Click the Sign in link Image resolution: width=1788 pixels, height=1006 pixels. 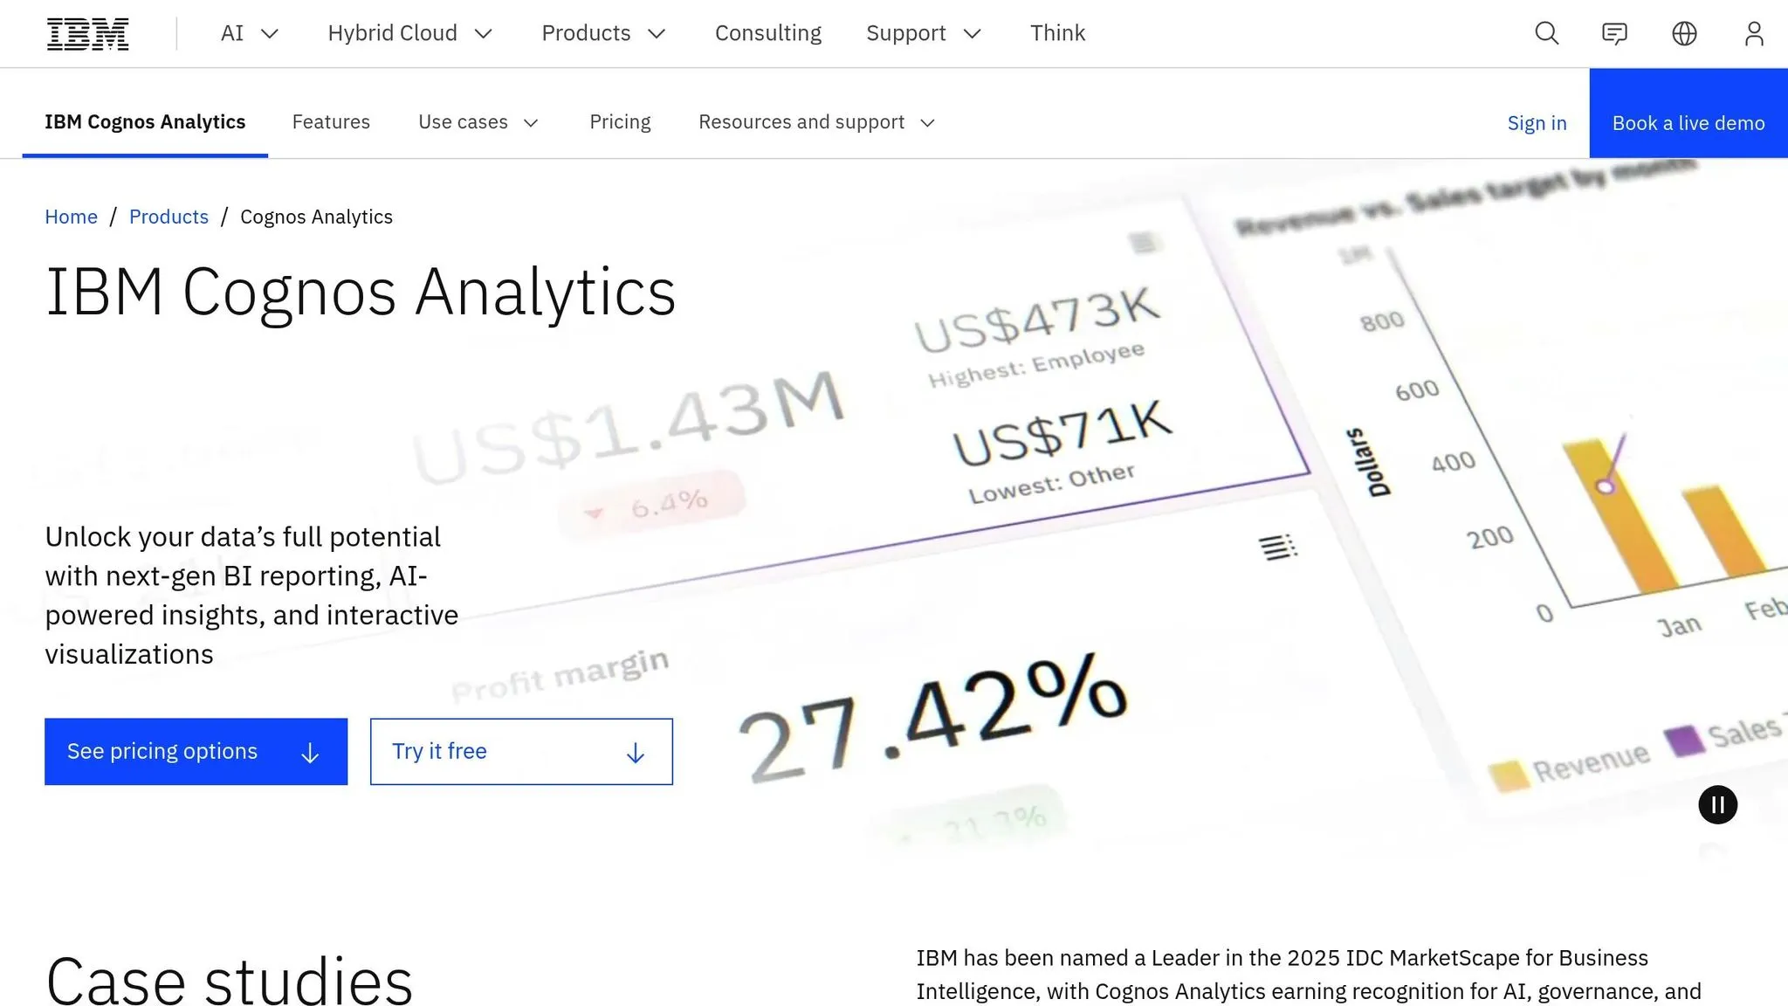tap(1537, 123)
